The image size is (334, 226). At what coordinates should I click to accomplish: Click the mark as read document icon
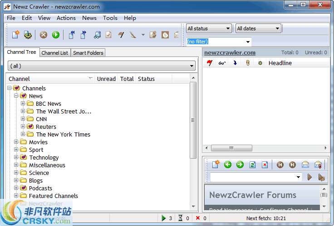(x=108, y=35)
